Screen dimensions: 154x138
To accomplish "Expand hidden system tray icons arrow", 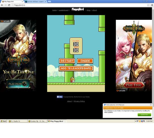I will point(136,121).
